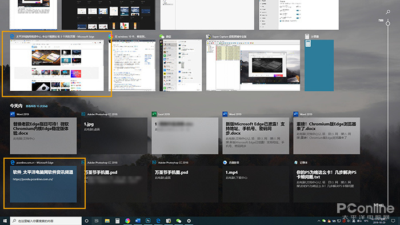Open the Action Center notification icon
Screen dimensions: 400x225
(393, 221)
